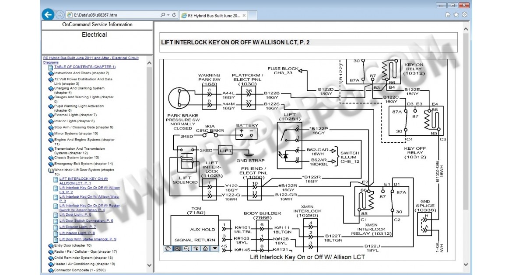Select Engine And Engine Systems chapter 11
Image resolution: width=512 pixels, height=275 pixels.
84,142
